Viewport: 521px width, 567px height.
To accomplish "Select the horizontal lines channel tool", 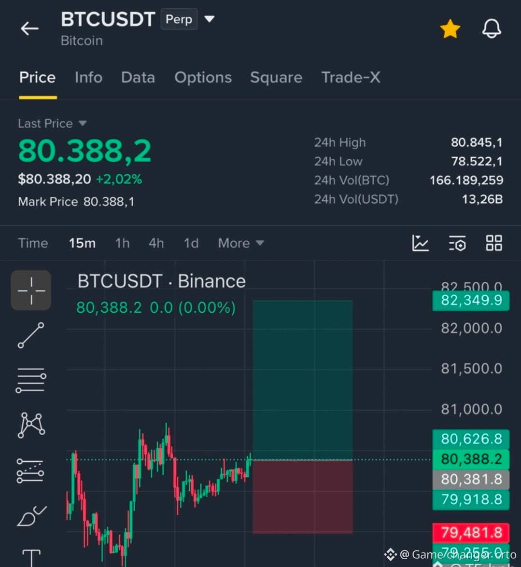I will [31, 380].
